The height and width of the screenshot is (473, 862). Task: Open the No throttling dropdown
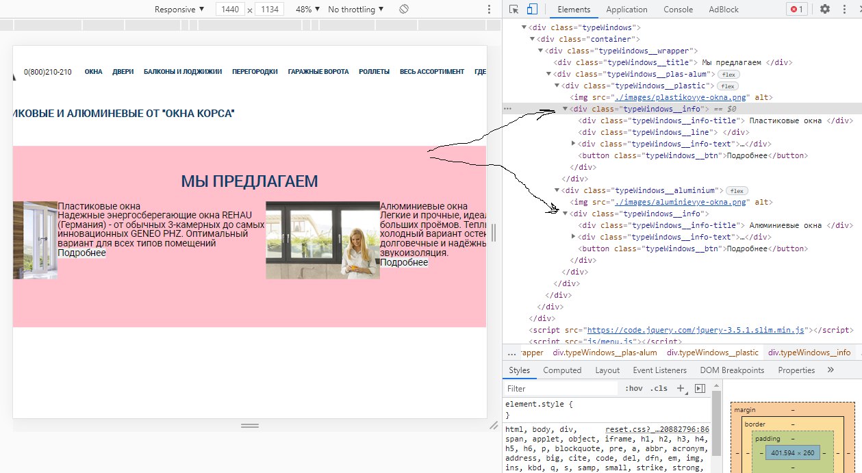356,10
